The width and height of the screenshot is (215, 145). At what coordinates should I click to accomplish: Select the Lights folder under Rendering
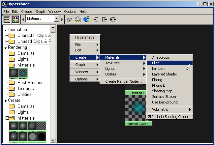19,59
